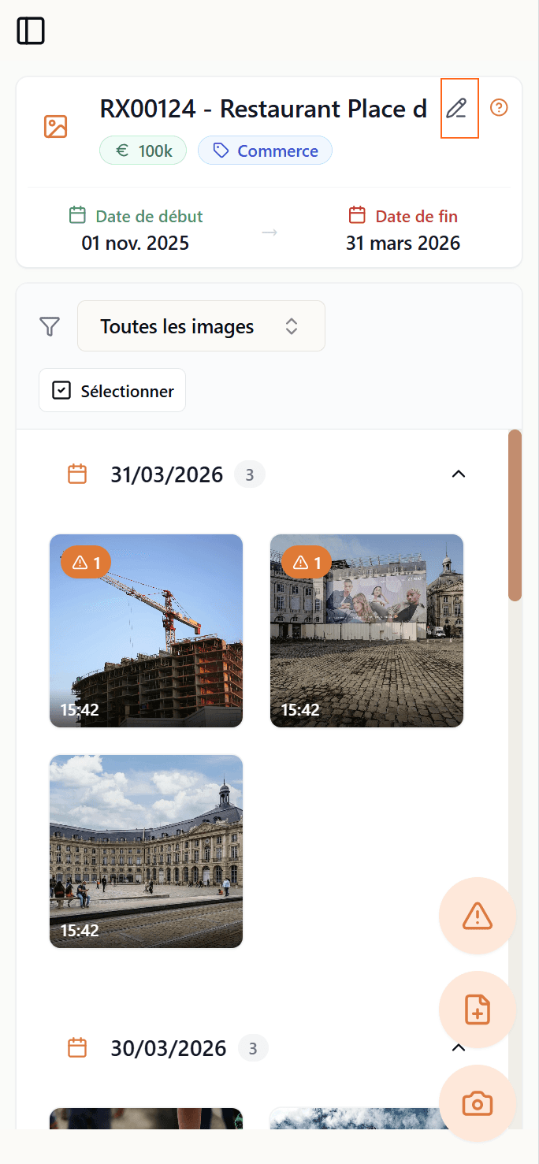Click 15:42 timestamp on palace square photo

click(x=80, y=931)
